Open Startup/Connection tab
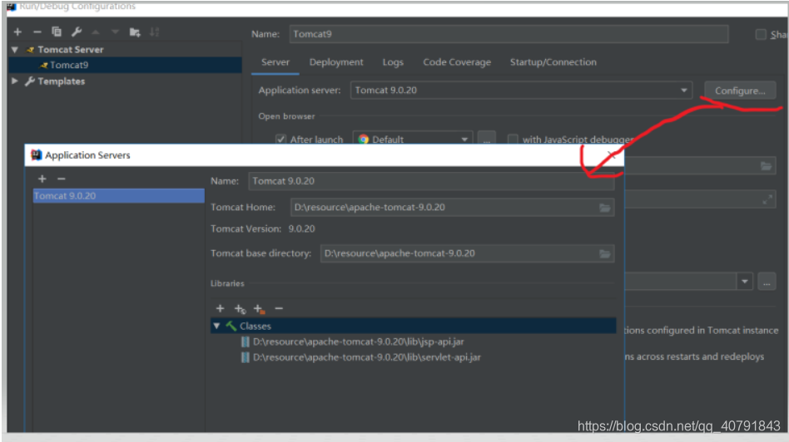Viewport: 789px width, 442px height. (553, 62)
